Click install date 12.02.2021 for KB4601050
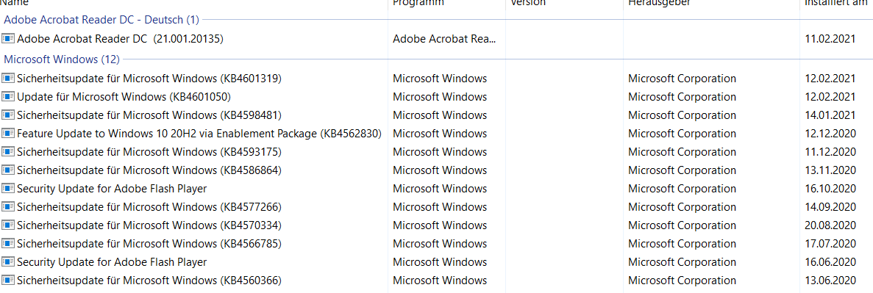Screen dimensions: 873x293 tap(830, 97)
